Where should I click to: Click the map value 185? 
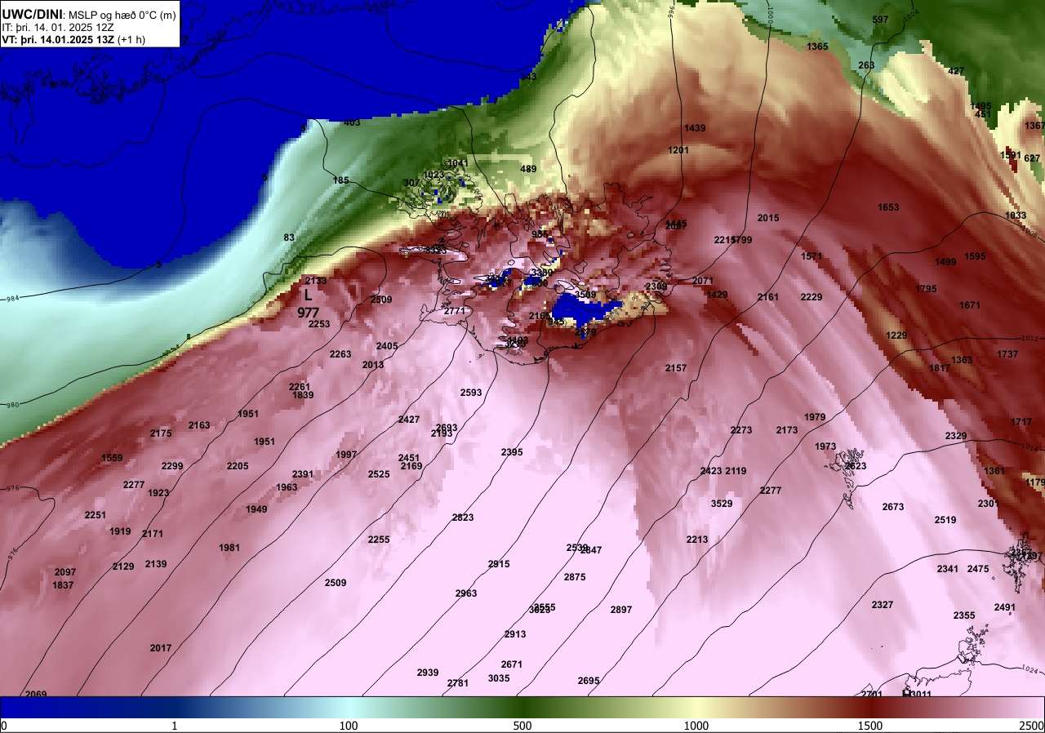click(341, 180)
